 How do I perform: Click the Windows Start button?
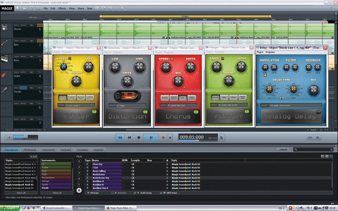click(x=10, y=208)
